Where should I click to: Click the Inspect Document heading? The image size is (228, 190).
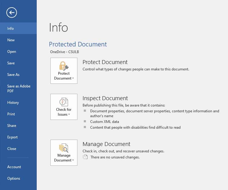click(105, 98)
